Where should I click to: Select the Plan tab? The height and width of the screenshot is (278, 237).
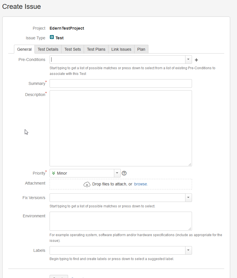[141, 49]
